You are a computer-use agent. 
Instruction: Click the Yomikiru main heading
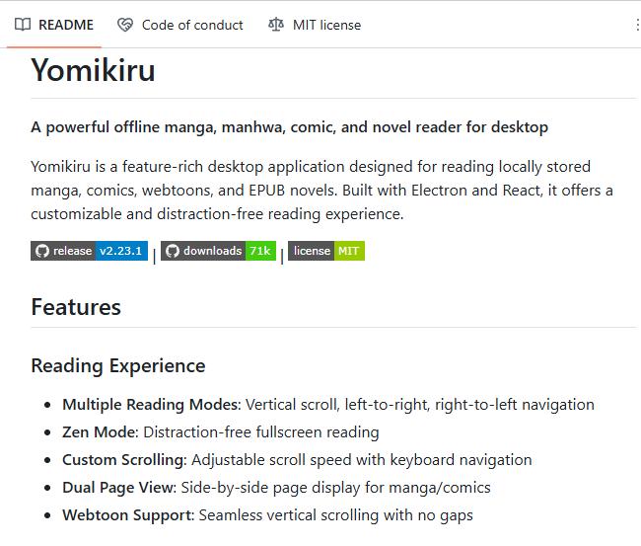pyautogui.click(x=93, y=70)
